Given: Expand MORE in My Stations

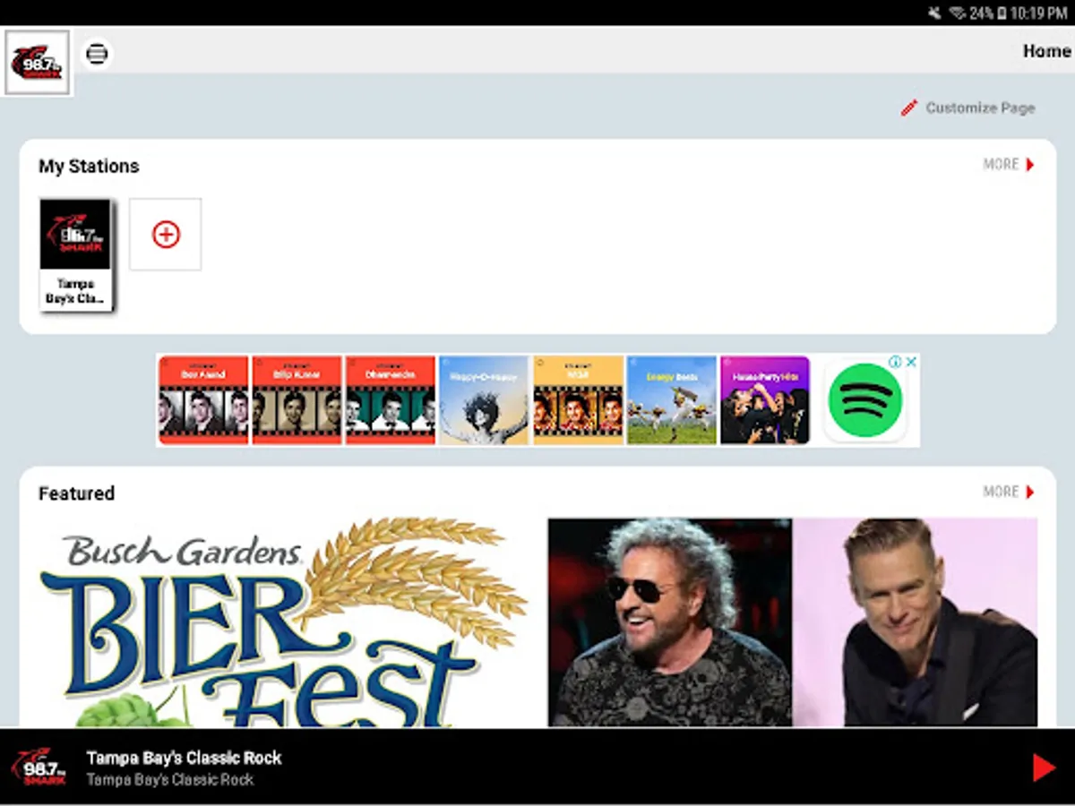Looking at the screenshot, I should point(1009,165).
